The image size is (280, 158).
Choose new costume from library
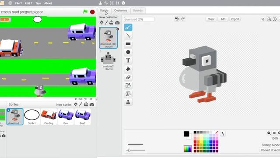tap(101, 22)
